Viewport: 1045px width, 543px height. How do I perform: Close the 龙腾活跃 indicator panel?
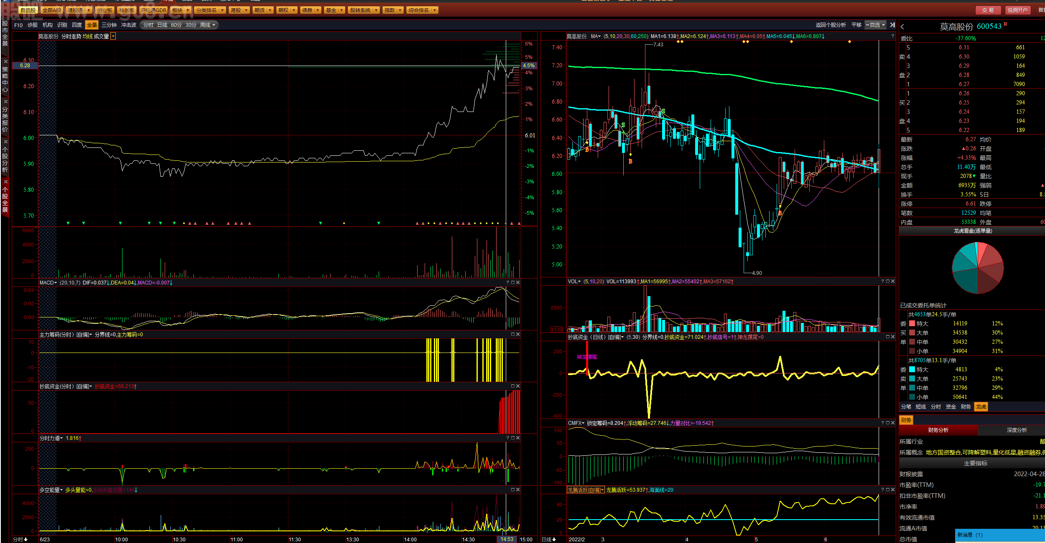(893, 490)
